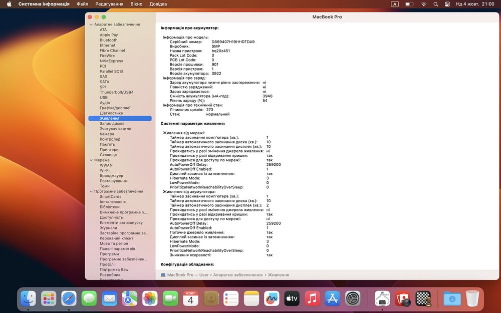Launch Apple TV from the Dock
Screen dimensions: 501x313
[x=292, y=298]
